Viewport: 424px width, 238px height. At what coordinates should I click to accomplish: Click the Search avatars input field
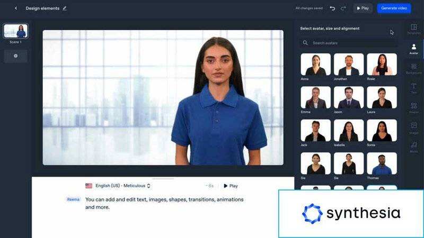coord(350,43)
